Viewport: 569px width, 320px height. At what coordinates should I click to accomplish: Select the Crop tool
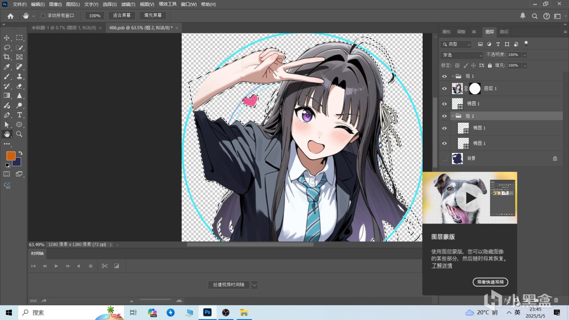click(7, 57)
